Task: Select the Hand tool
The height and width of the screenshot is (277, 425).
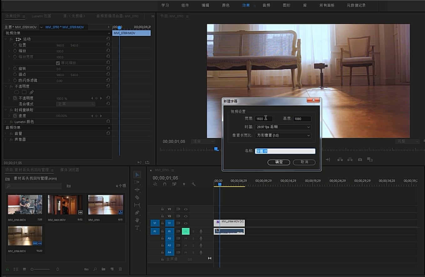Action: [137, 220]
